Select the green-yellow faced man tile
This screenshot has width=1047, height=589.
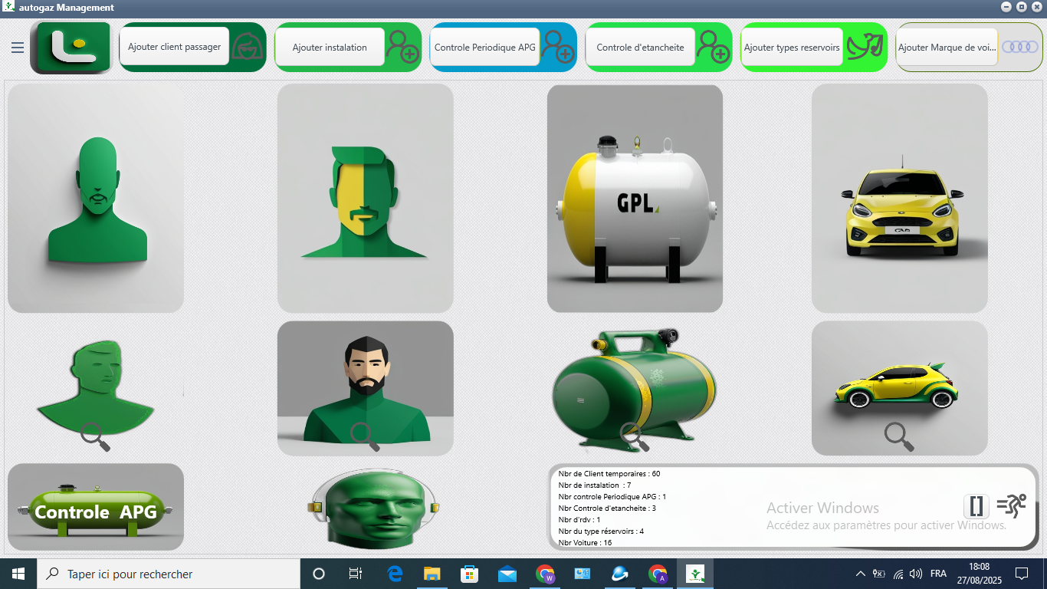(366, 198)
